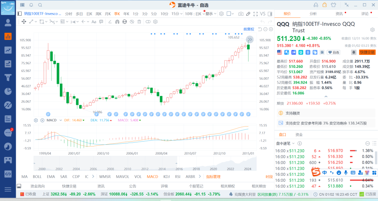The image size is (378, 201).
Task: Toggle 前复权 price adjustment
Action: pos(249,29)
